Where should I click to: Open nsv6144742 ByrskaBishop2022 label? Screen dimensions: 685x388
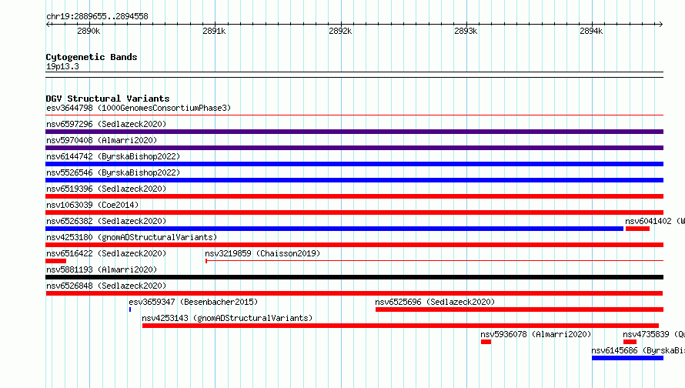[113, 156]
